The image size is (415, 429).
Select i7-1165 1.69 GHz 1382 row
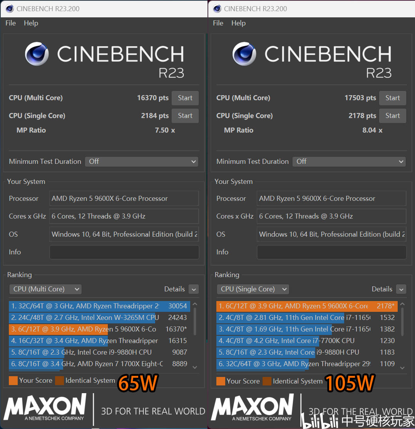tap(307, 329)
